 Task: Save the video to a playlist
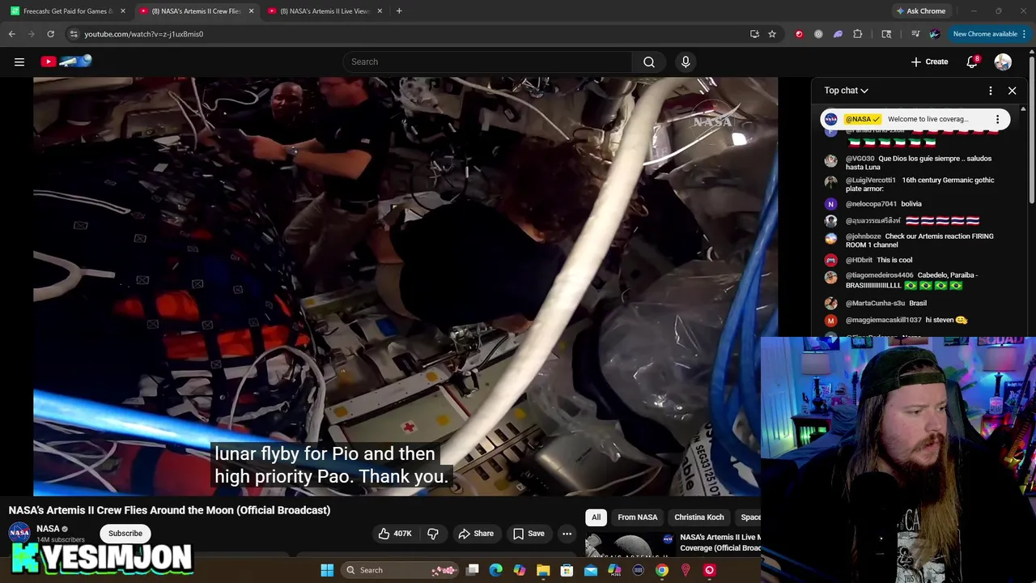529,534
